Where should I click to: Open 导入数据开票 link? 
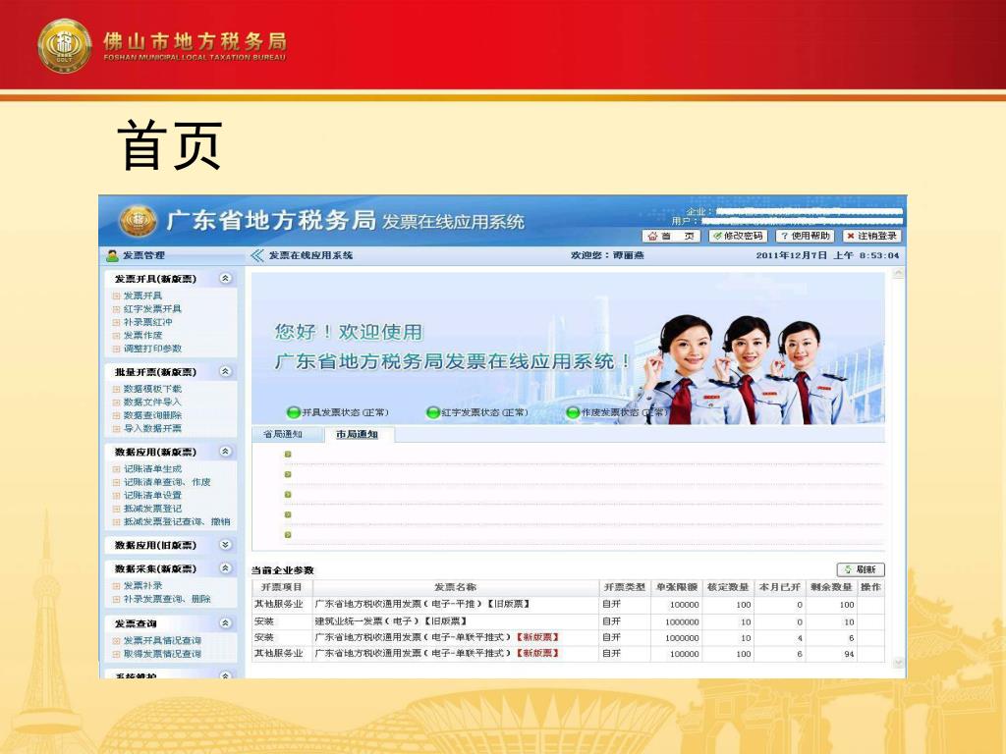(x=152, y=428)
